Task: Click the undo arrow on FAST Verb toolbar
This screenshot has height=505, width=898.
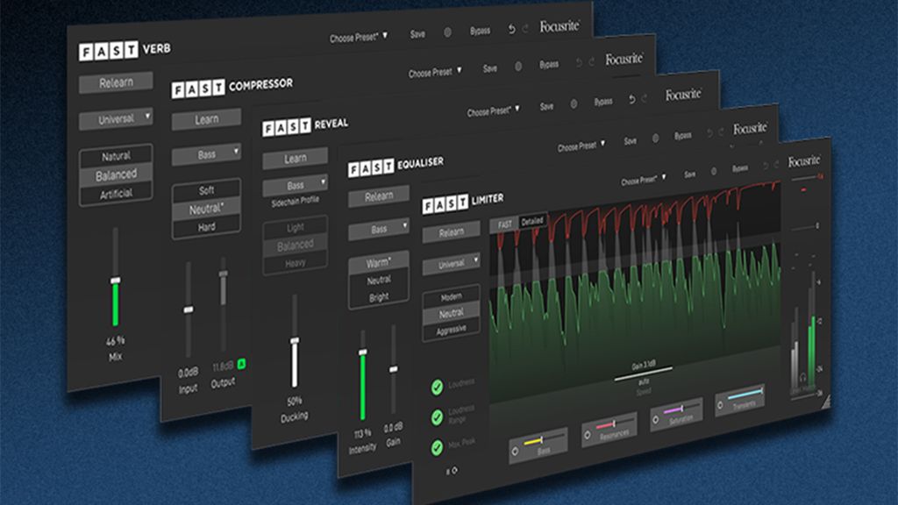Action: (x=511, y=30)
